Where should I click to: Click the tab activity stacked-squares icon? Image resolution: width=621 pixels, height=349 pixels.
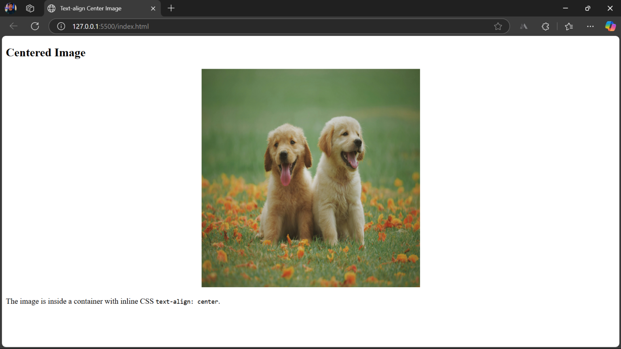[x=30, y=8]
